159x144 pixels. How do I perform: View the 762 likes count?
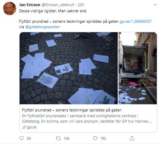pyautogui.click(x=103, y=138)
